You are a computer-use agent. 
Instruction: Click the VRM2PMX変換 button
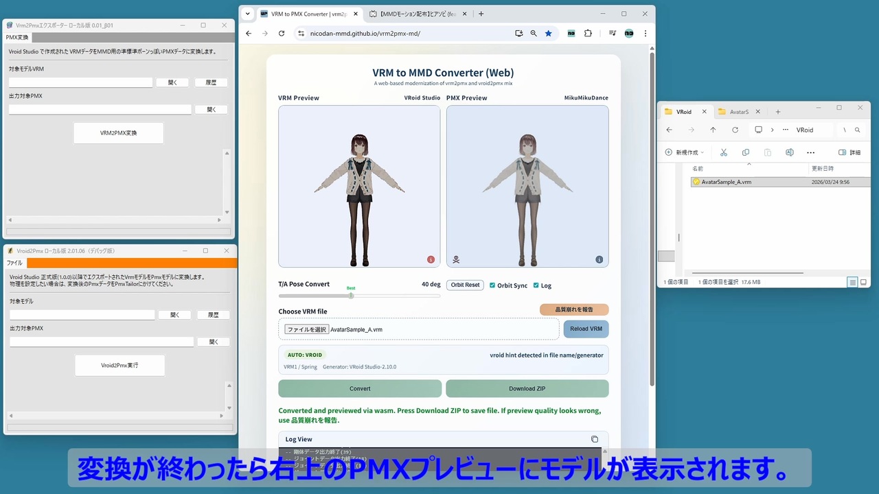click(x=118, y=133)
